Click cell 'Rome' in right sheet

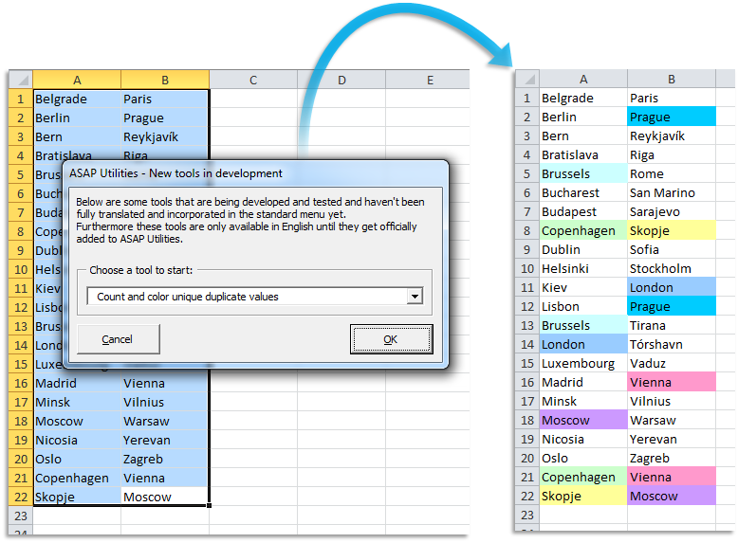(x=672, y=173)
